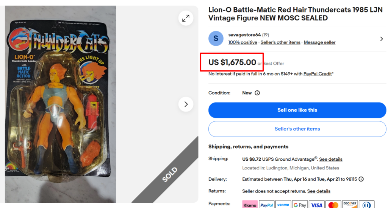The width and height of the screenshot is (388, 208).
Task: Open the Message seller link
Action: (x=319, y=42)
